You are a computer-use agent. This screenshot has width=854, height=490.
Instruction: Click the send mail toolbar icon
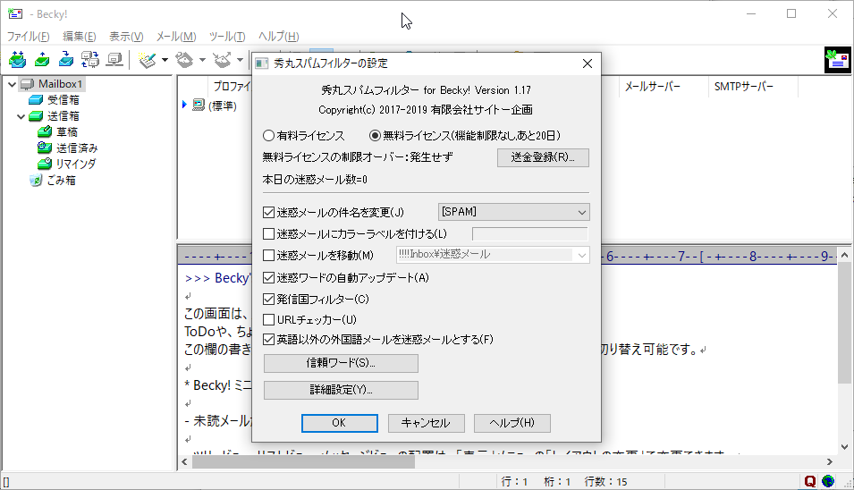(42, 59)
